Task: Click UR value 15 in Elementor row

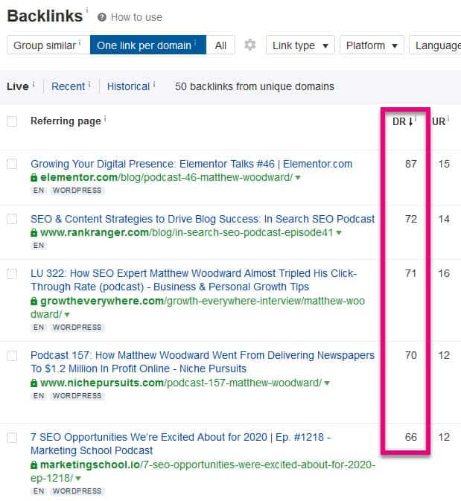Action: (x=444, y=164)
